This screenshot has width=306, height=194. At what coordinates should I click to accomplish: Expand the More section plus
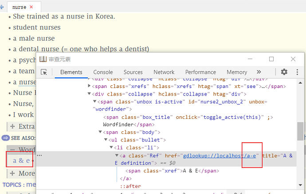(12, 173)
